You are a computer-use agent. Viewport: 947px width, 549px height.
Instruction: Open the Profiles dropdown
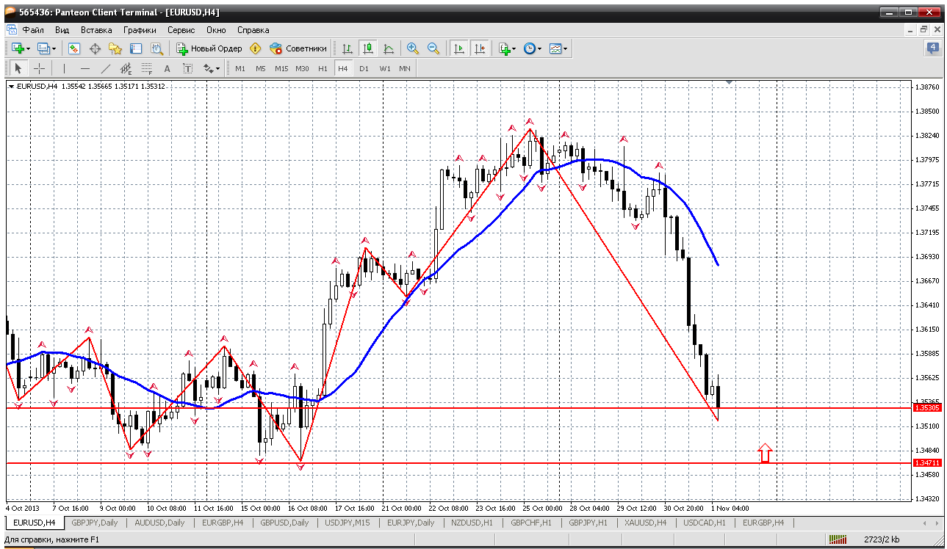(x=46, y=48)
